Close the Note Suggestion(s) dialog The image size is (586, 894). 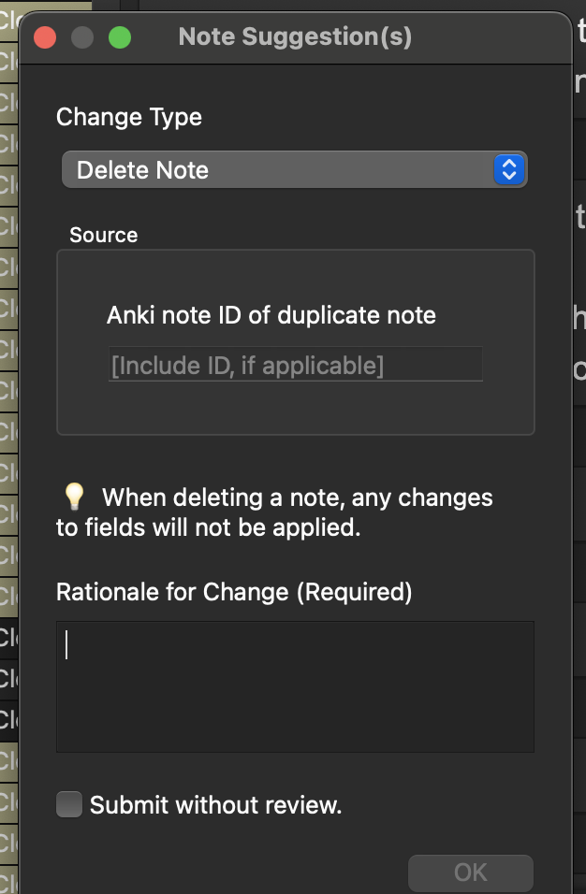pyautogui.click(x=45, y=38)
